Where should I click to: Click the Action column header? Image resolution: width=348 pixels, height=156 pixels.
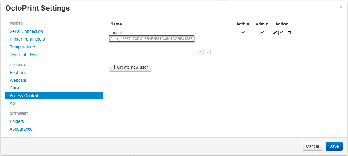(x=282, y=24)
